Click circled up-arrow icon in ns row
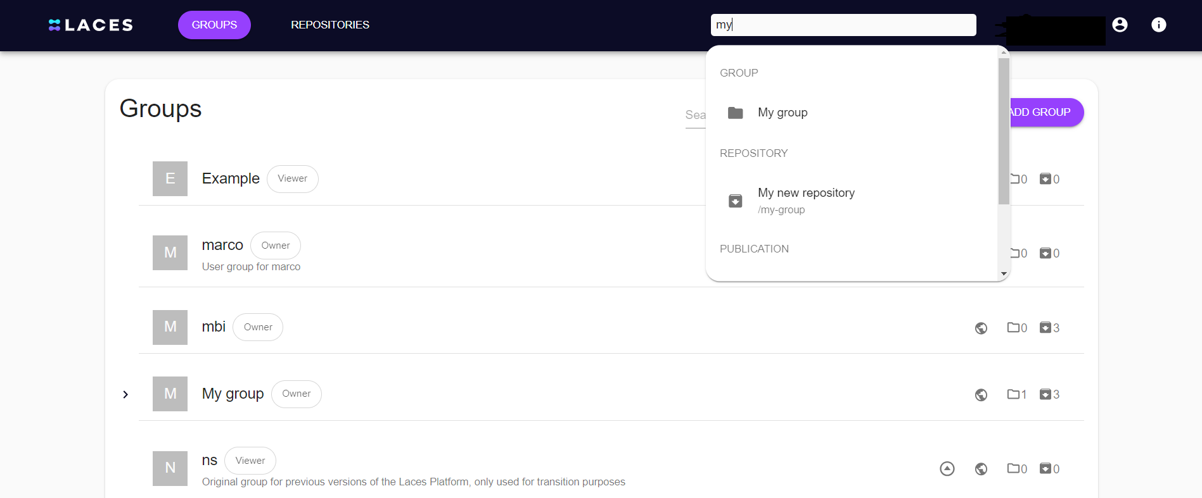The height and width of the screenshot is (498, 1202). [947, 468]
